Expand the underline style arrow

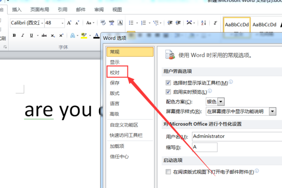coord(38,35)
